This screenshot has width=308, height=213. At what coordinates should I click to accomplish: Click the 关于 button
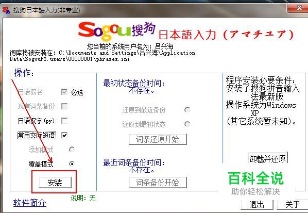[293, 205]
